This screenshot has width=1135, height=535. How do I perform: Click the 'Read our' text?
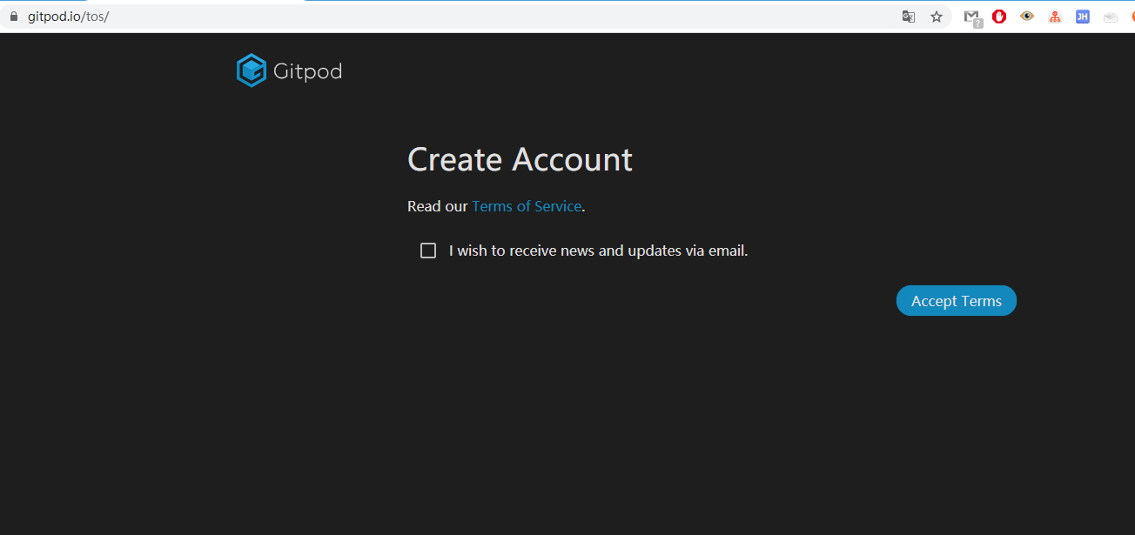(x=438, y=206)
